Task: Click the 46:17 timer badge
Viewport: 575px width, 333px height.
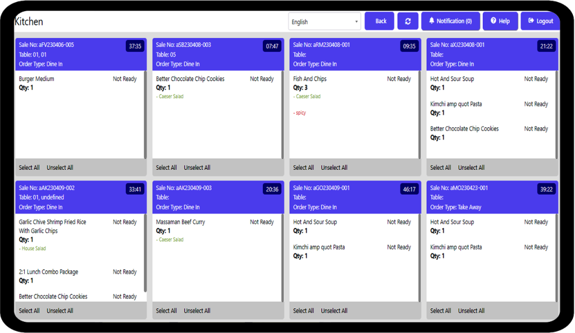Action: click(409, 189)
